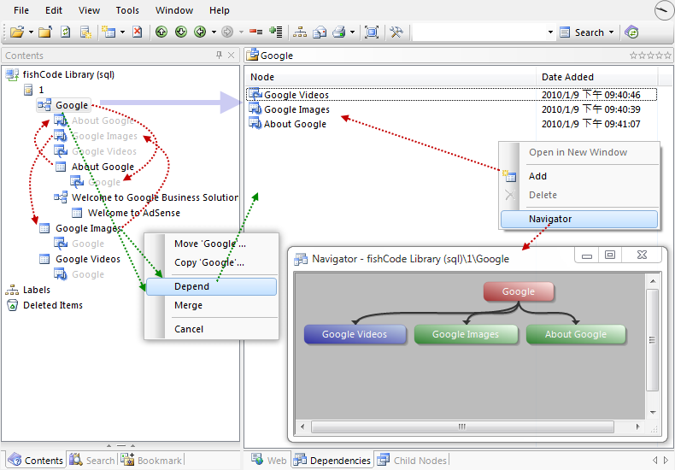Close the Contents panel with its X
This screenshot has width=675, height=470.
(x=232, y=55)
